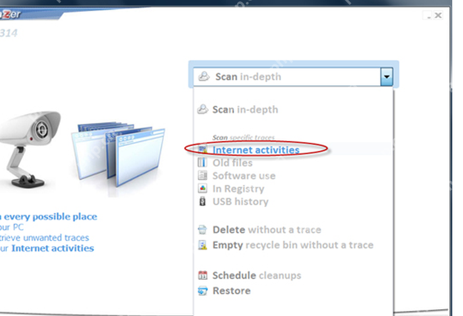463x316 pixels.
Task: Click the Delete without a trace icon
Action: click(202, 230)
